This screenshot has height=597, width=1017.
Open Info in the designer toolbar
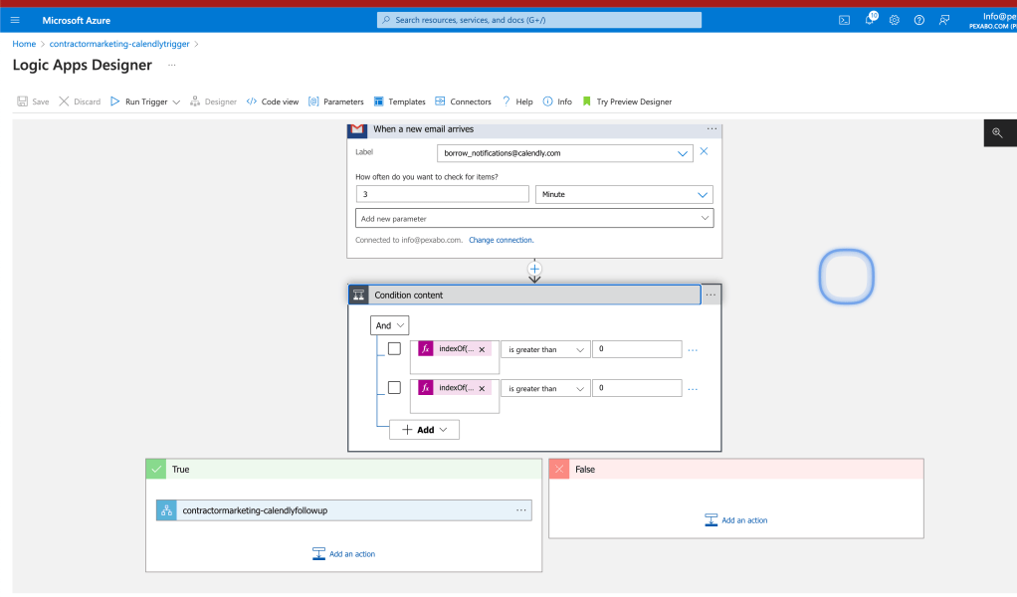[x=557, y=101]
